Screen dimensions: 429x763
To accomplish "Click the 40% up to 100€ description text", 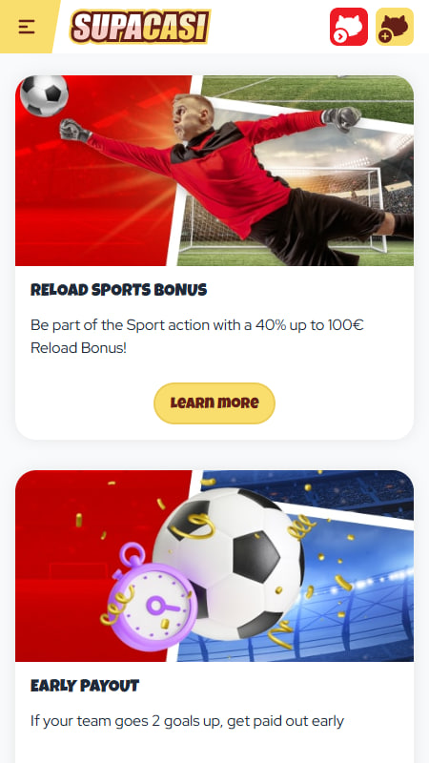I will coord(197,337).
